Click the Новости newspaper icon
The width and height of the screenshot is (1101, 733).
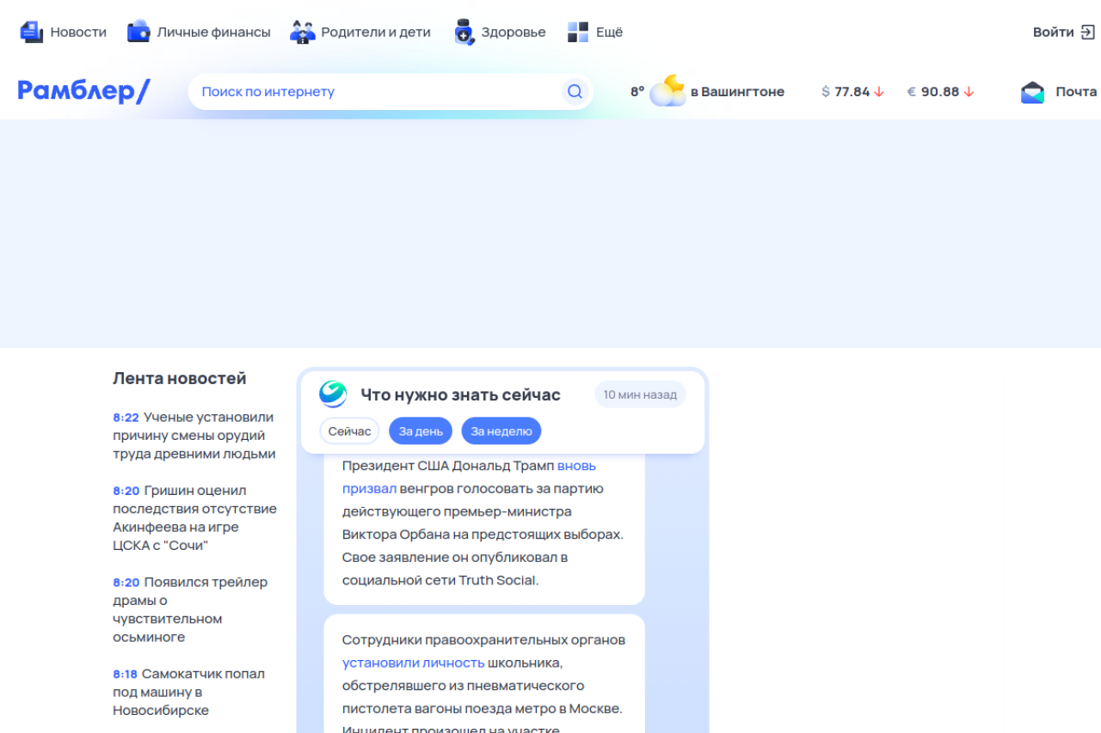(32, 32)
